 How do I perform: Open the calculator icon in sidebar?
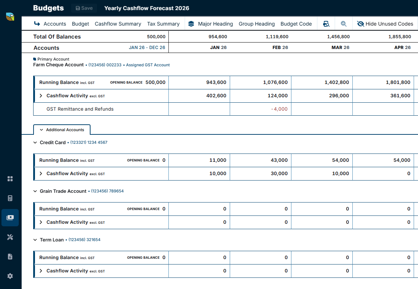(10, 198)
